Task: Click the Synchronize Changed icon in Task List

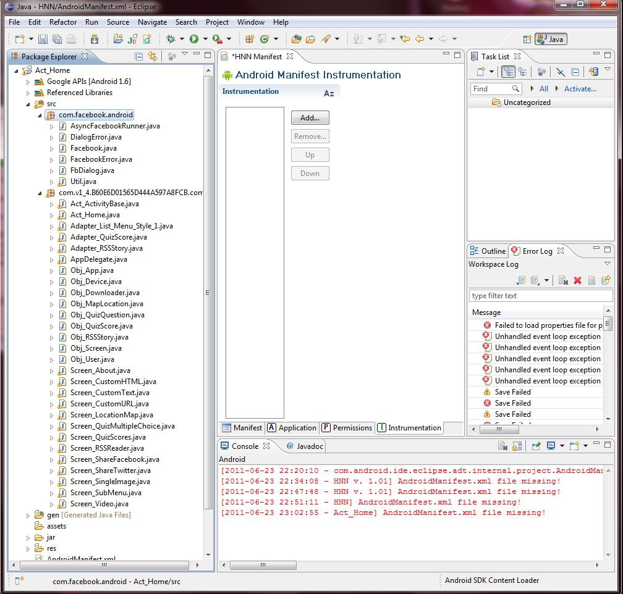Action: point(594,72)
